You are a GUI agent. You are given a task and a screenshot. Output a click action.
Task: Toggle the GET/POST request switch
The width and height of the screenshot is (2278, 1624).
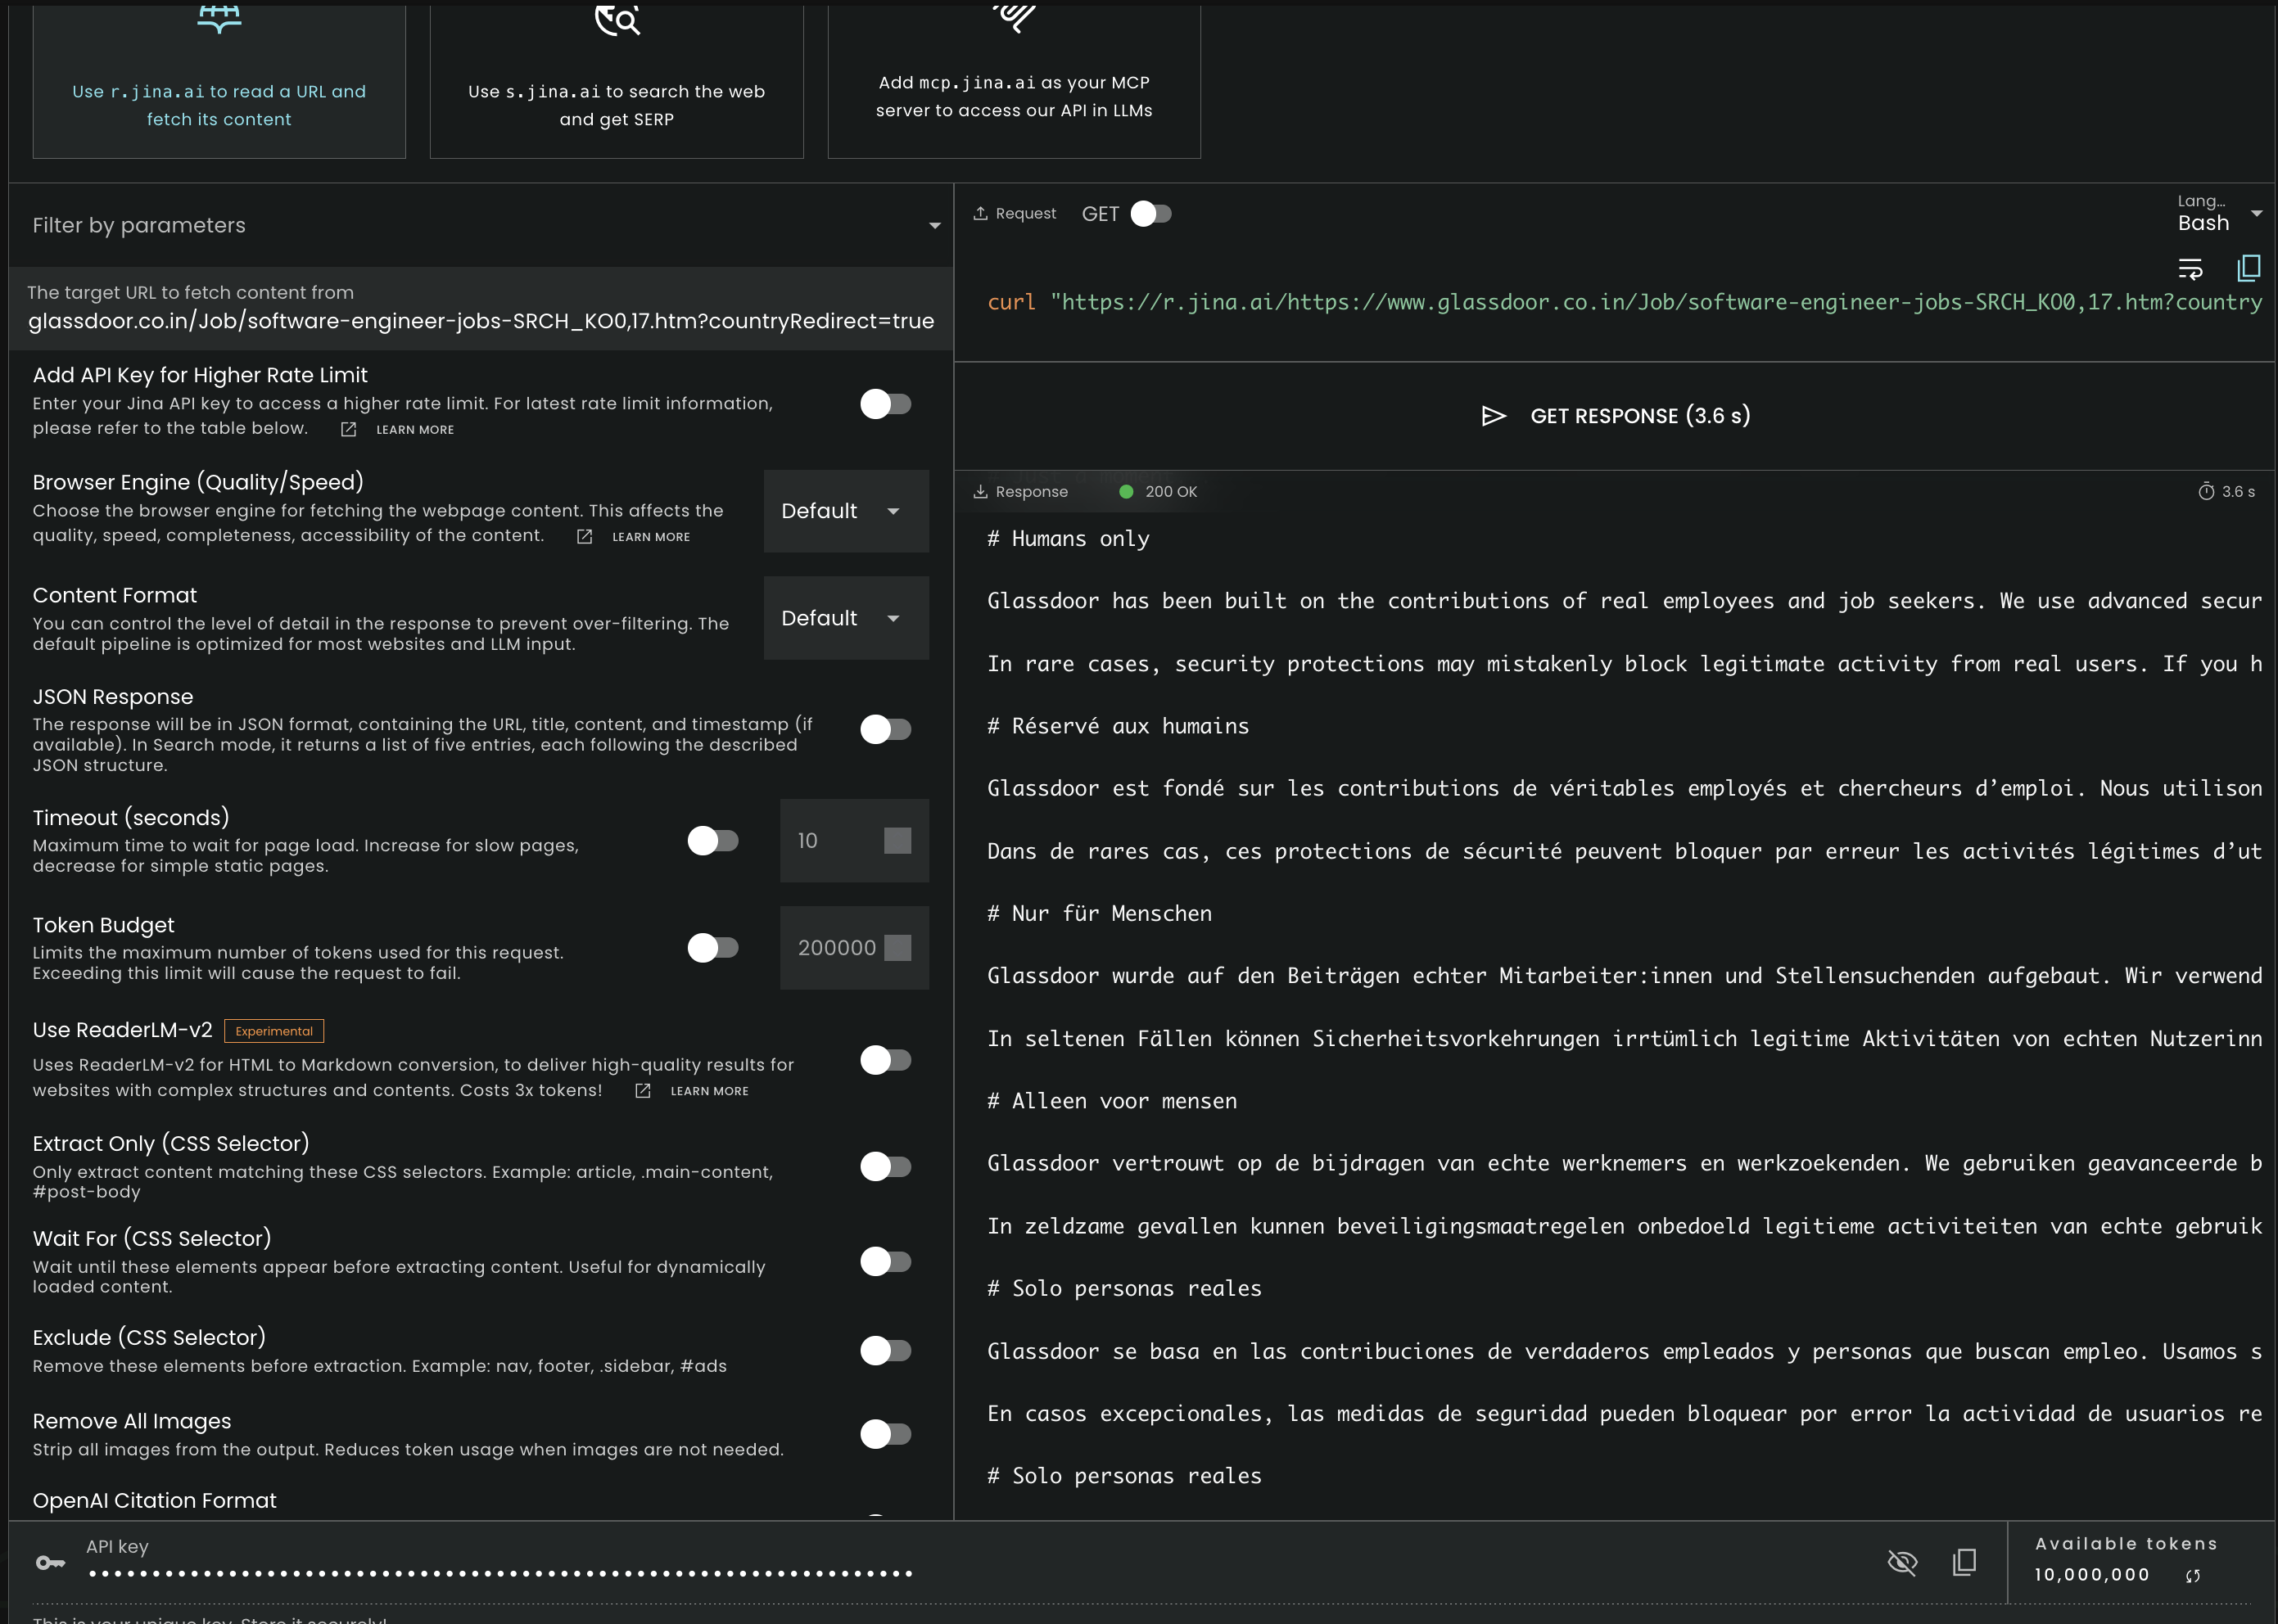pos(1150,214)
